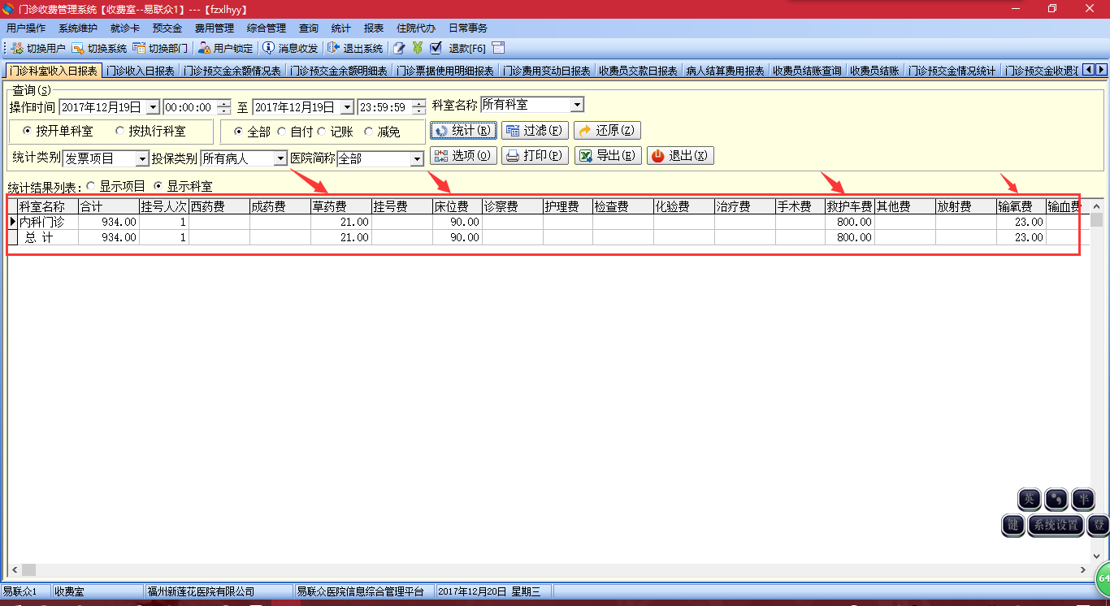1110x606 pixels.
Task: Select the 全部 payment radio button
Action: (239, 131)
